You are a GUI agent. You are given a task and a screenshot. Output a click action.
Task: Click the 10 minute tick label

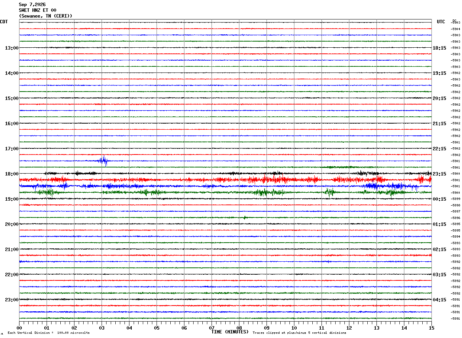coord(294,328)
